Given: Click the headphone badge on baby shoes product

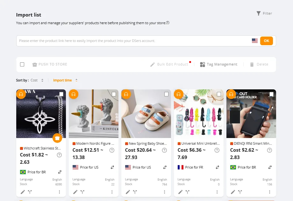Looking at the screenshot, I should (126, 94).
